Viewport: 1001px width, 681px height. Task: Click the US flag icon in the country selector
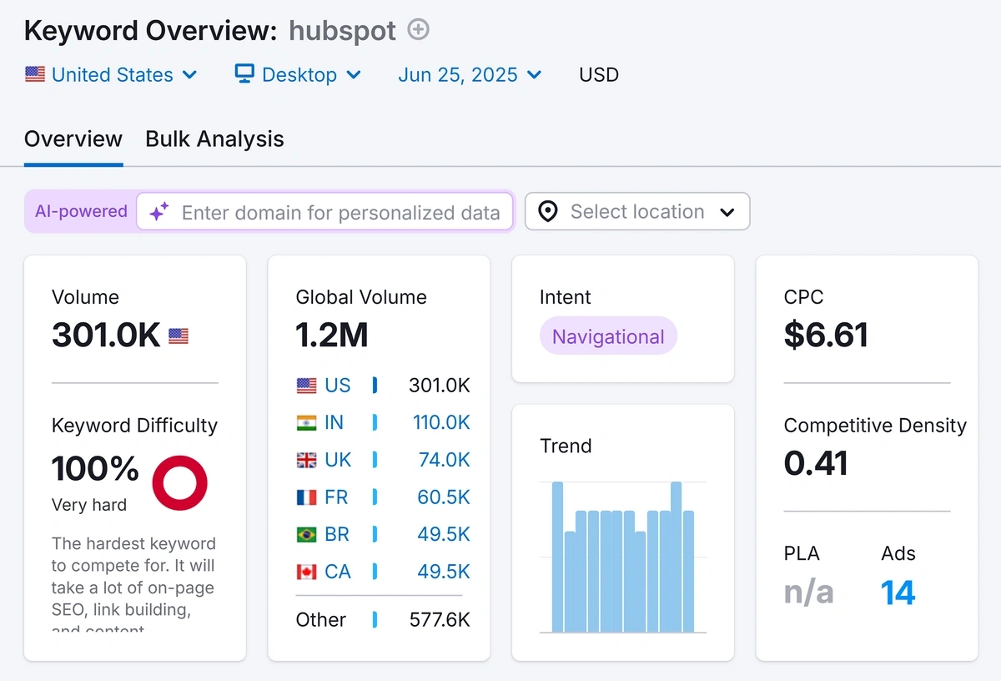(35, 74)
